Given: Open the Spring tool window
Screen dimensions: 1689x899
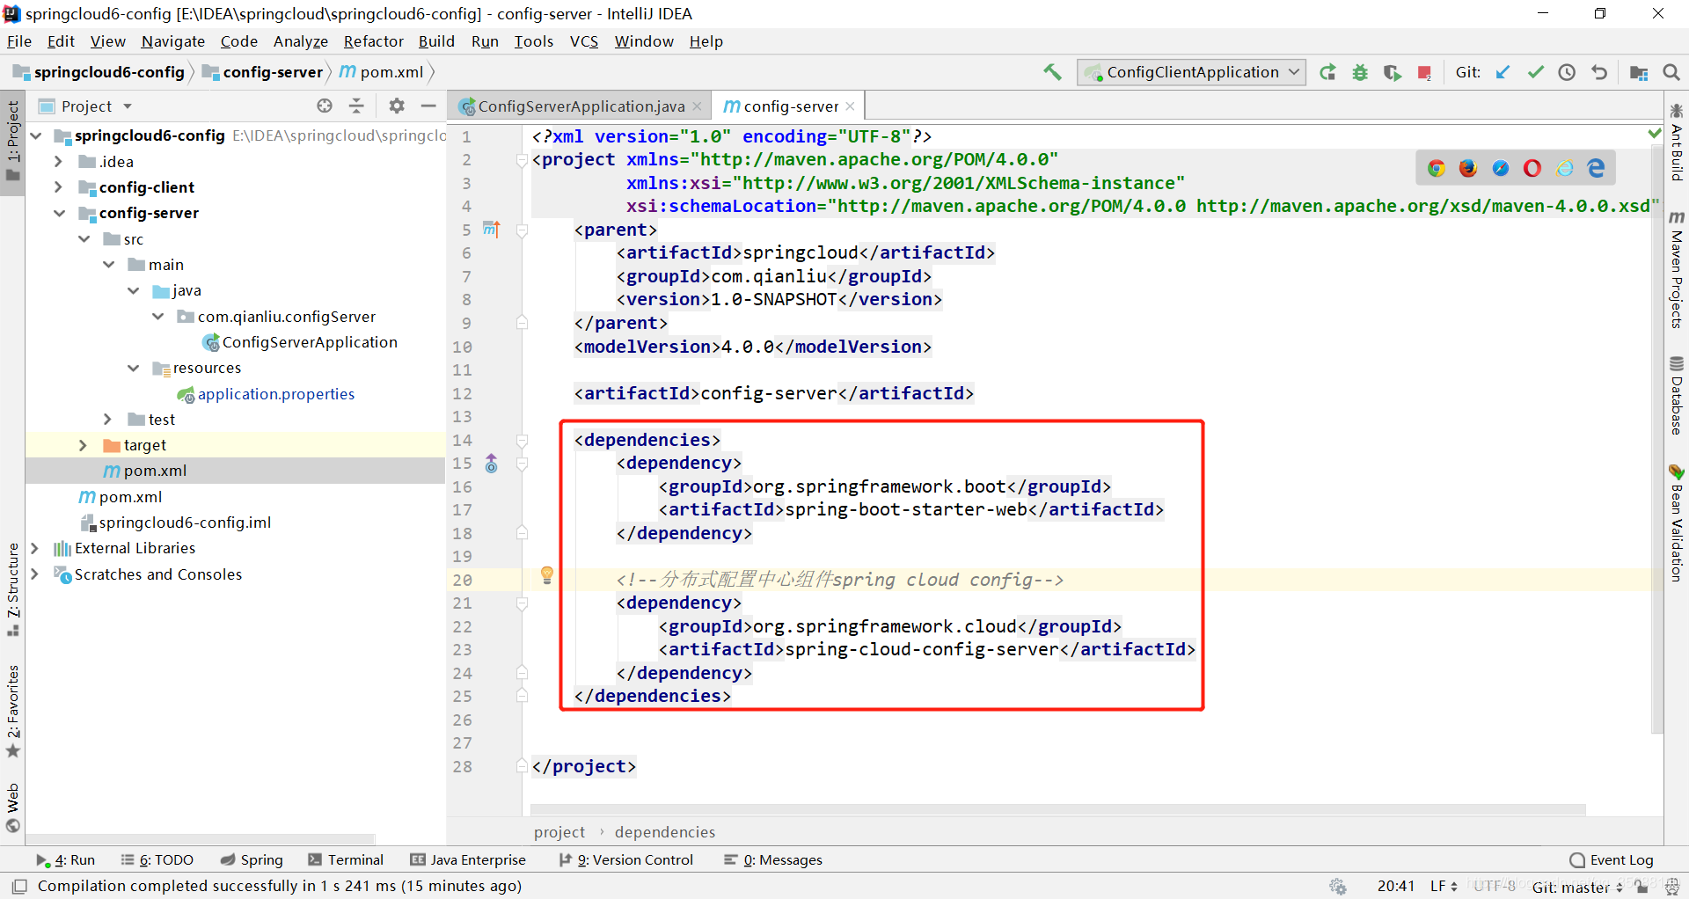Looking at the screenshot, I should pos(252,860).
